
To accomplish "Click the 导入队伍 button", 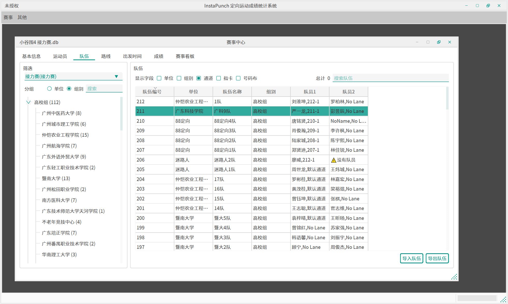I will [411, 258].
